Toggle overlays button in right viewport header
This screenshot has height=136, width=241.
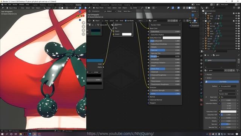[178, 8]
